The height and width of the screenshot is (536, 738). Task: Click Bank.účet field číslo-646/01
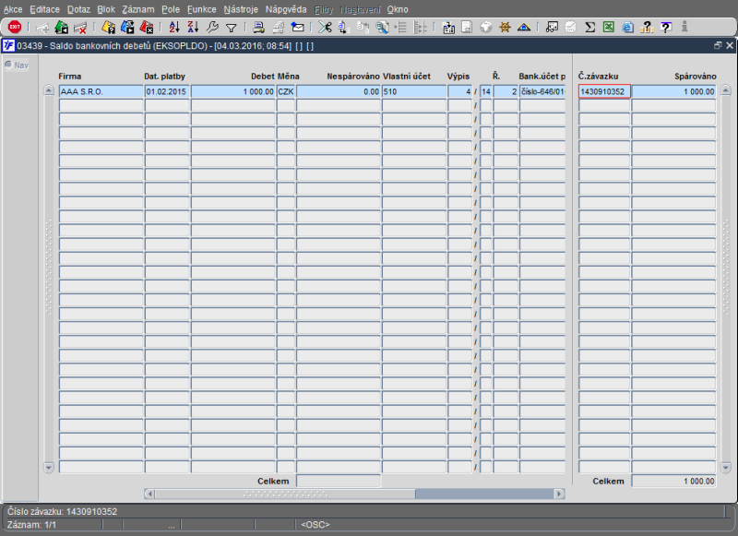coord(542,91)
